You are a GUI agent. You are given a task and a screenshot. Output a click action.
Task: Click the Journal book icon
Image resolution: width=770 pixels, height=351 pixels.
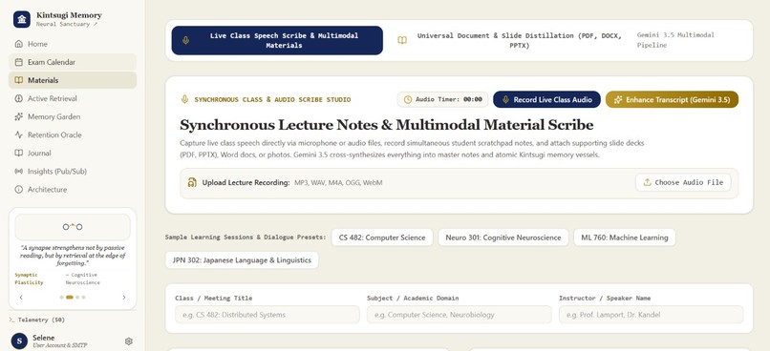click(19, 153)
